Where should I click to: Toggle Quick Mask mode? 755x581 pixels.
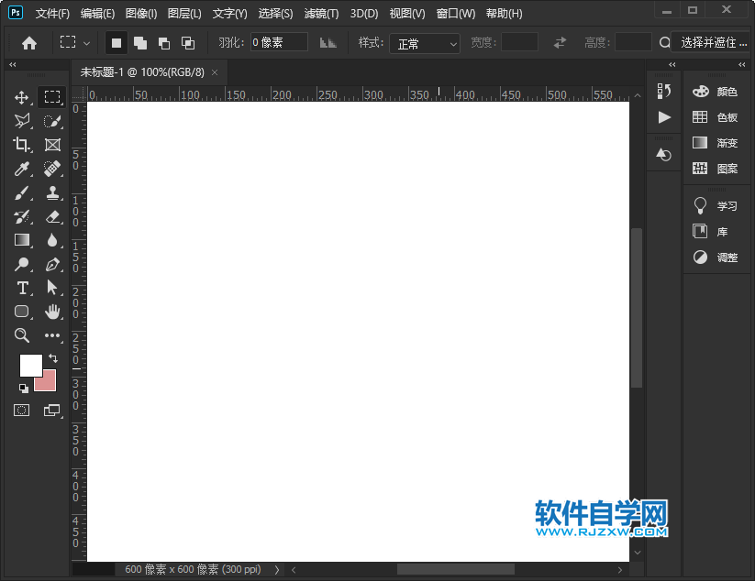(22, 411)
